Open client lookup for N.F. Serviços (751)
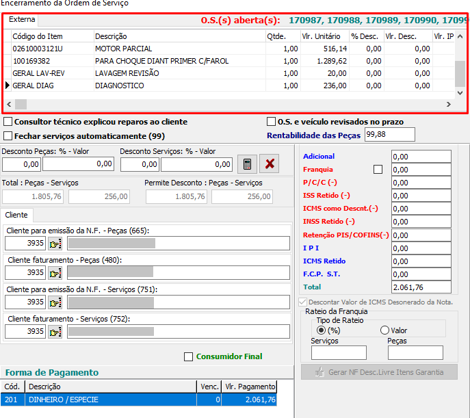Viewport: 470px width, 418px height. (55, 302)
